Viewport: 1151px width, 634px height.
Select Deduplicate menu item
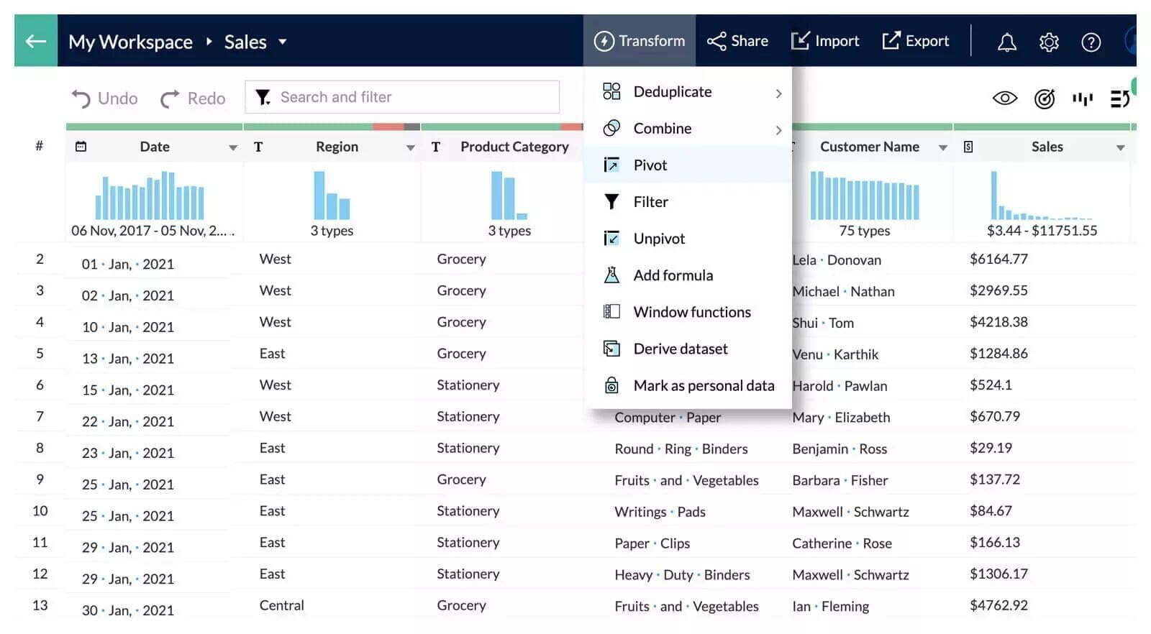pos(688,92)
